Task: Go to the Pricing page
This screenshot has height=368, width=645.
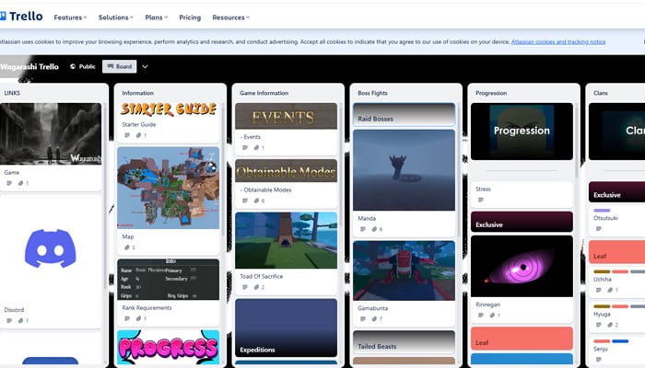Action: 190,17
